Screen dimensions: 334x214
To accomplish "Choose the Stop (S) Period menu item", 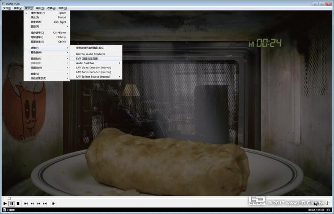I will pos(47,18).
